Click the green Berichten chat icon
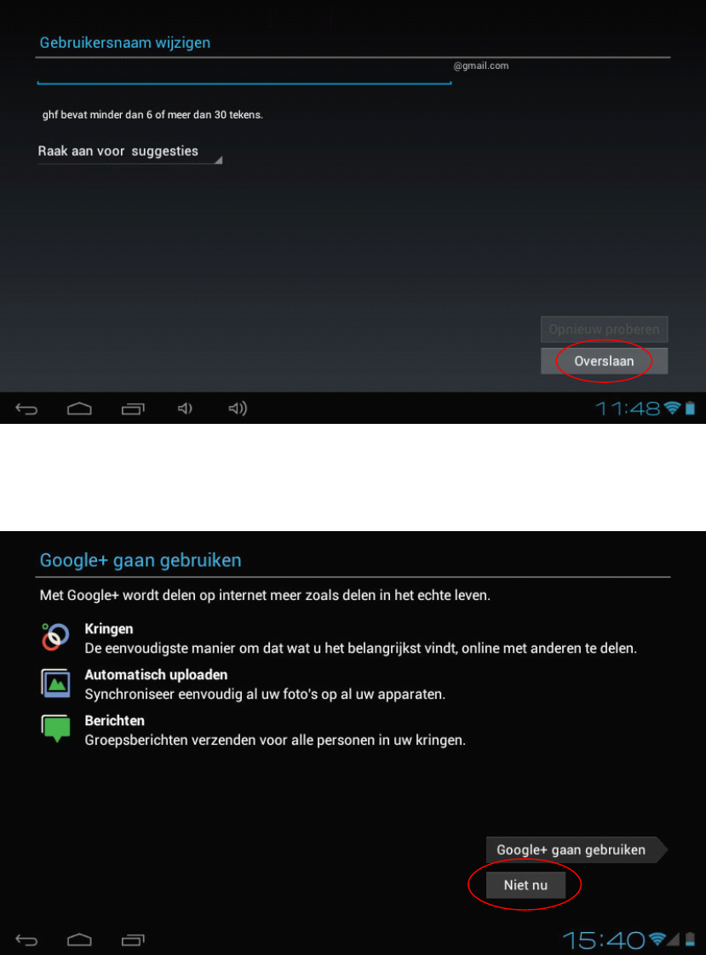Image resolution: width=706 pixels, height=955 pixels. (x=55, y=729)
